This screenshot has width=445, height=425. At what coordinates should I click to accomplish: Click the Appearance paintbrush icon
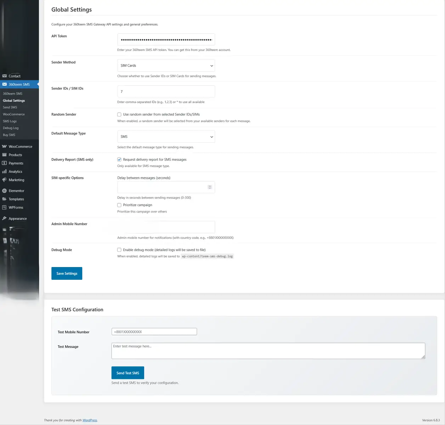4,219
